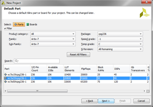This screenshot has width=153, height=107.
Task: Click the Finish button
Action: [123, 101]
